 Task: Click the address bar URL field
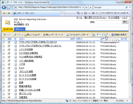pyautogui.click(x=49, y=7)
